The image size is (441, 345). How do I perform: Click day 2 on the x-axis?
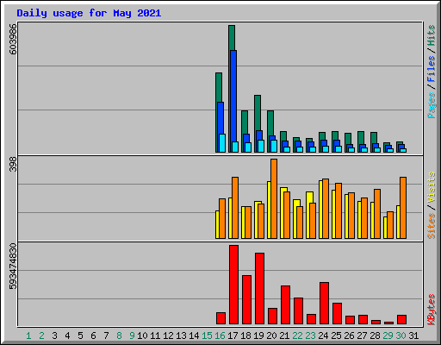coord(41,336)
